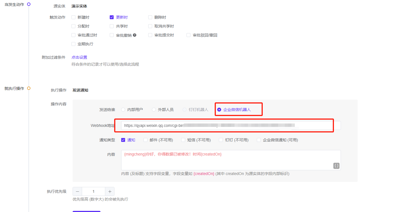
Task: Tick the 共享时 checkbox
Action: (x=112, y=26)
